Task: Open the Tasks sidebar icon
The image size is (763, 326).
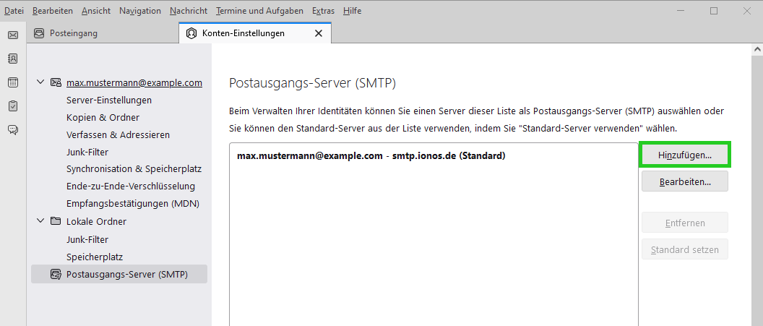Action: pyautogui.click(x=13, y=106)
